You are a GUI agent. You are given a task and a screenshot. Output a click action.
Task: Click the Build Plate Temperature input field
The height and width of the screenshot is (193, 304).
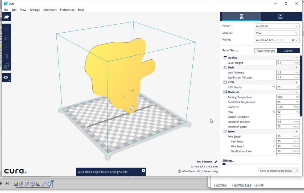(x=288, y=102)
